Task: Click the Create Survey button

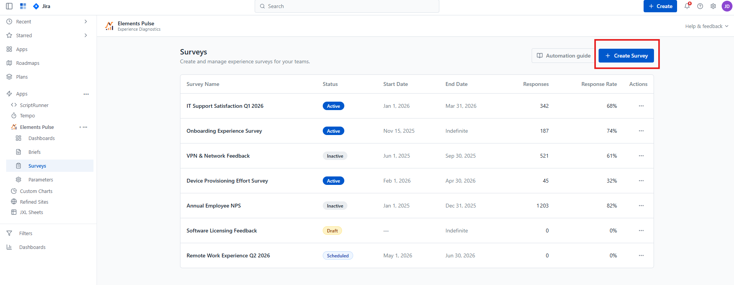Action: click(626, 56)
